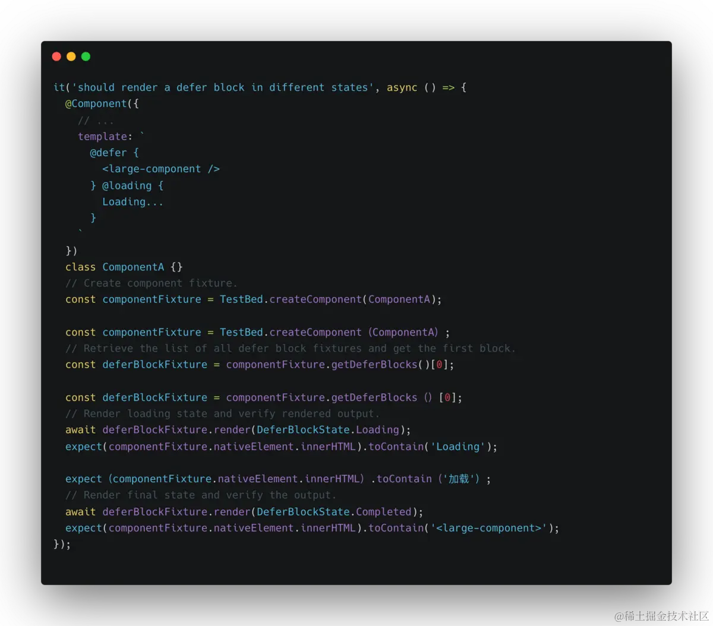Viewport: 713px width, 626px height.
Task: Click 'DeferBlockState.Completed' in the render call
Action: (334, 511)
